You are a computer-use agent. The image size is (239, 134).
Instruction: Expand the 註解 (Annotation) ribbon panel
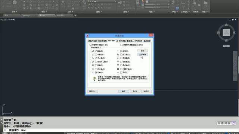click(70, 12)
